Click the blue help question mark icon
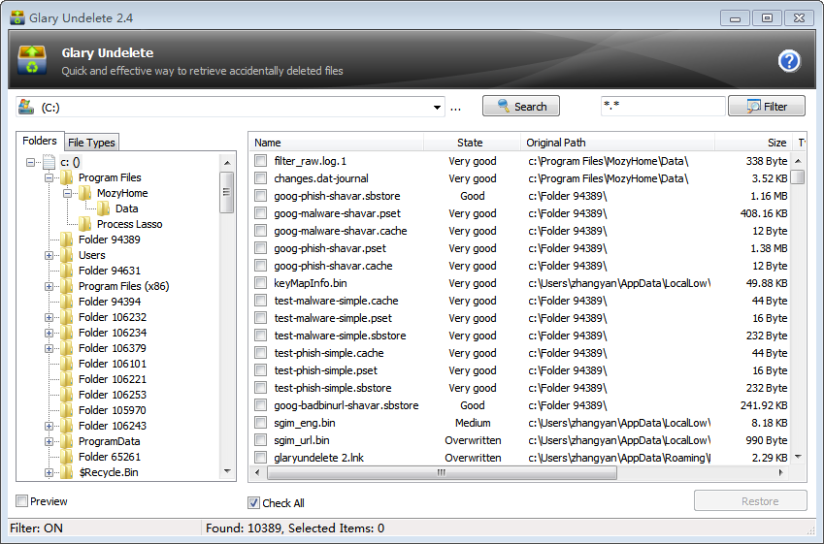The width and height of the screenshot is (824, 544). (789, 61)
